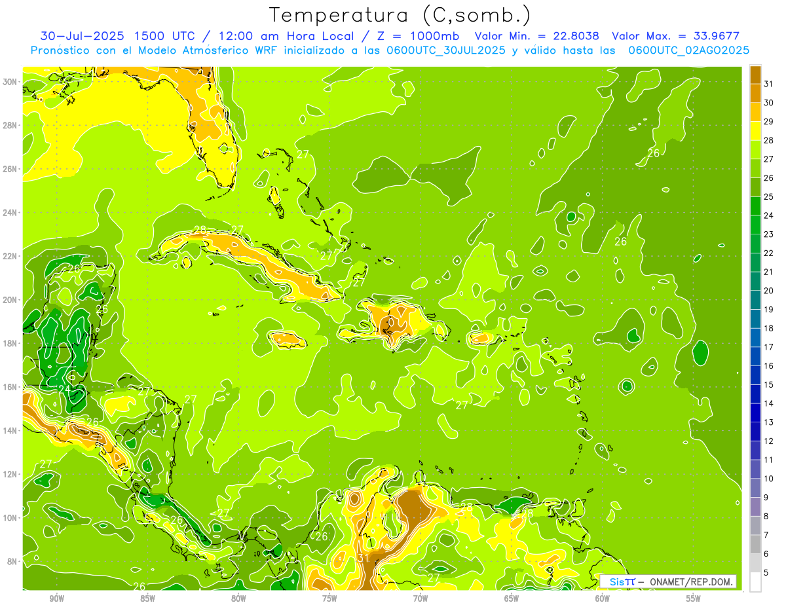The width and height of the screenshot is (786, 607).
Task: Click the 65W longitude axis label
Action: tap(512, 598)
